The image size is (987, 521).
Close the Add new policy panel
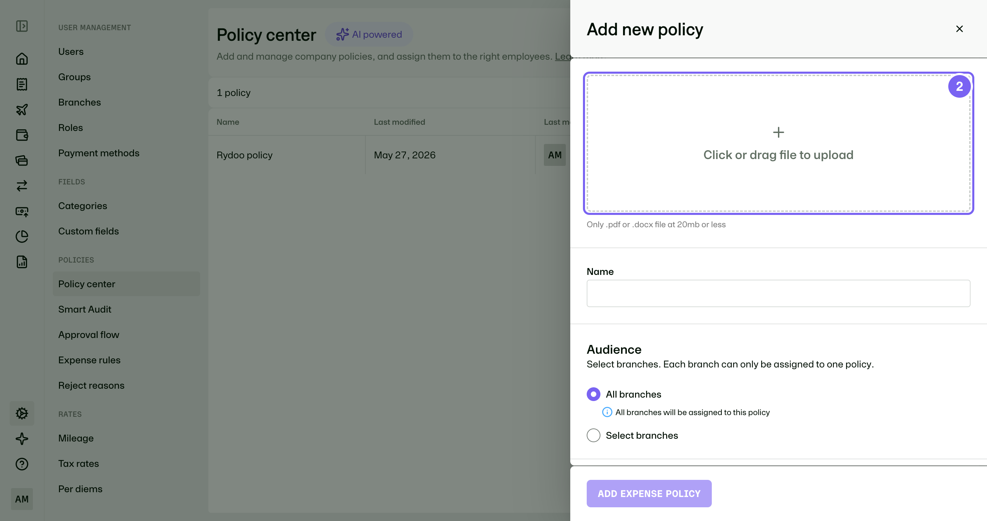tap(959, 29)
